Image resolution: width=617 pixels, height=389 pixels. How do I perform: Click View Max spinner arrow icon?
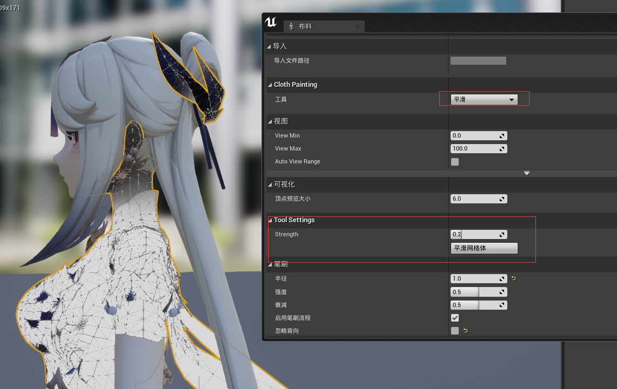[502, 149]
